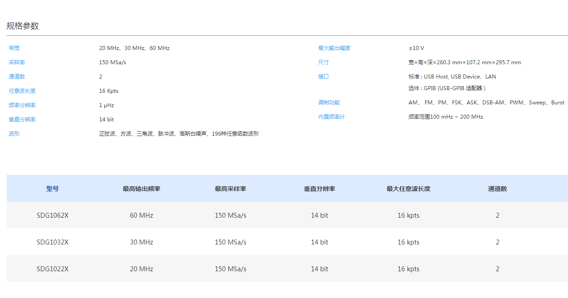Click the 最大任意波长度 column header
The height and width of the screenshot is (298, 568).
point(408,188)
